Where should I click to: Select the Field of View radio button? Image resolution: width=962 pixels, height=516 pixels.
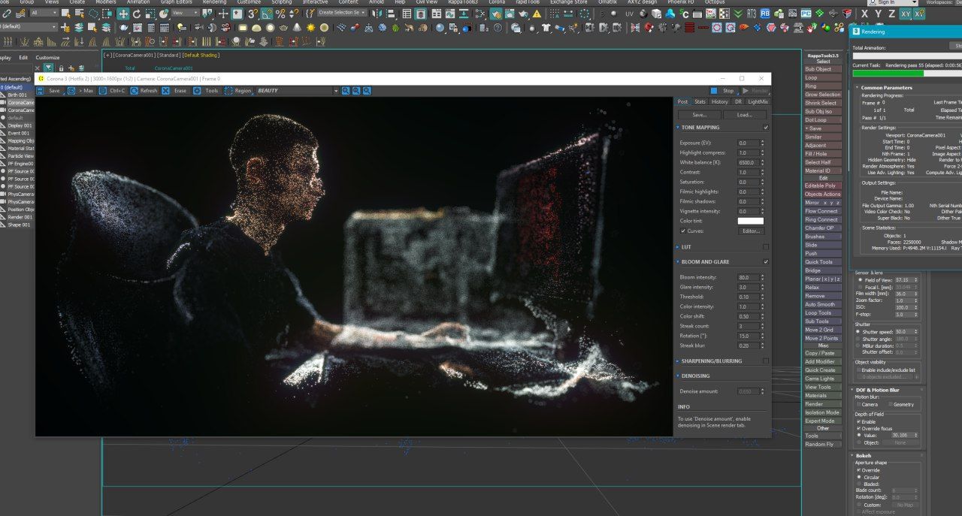pos(861,279)
